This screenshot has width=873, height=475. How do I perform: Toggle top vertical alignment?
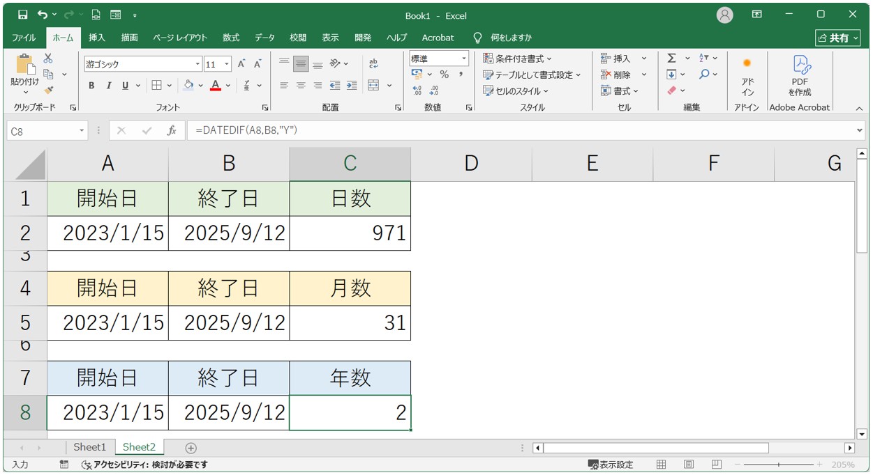(x=284, y=64)
